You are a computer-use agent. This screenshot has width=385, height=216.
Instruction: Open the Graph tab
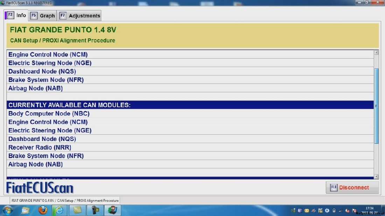42,16
